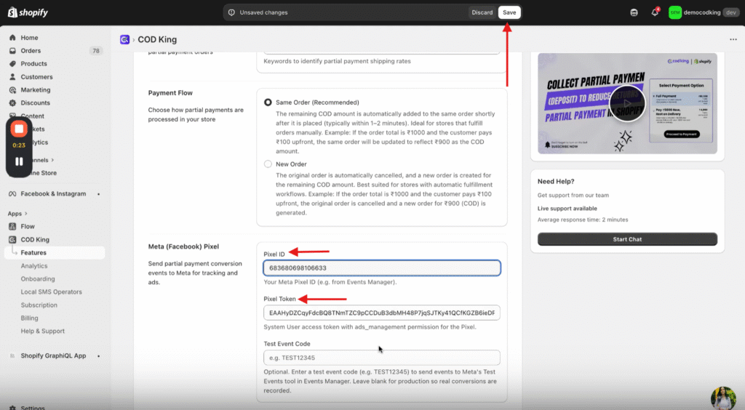Image resolution: width=745 pixels, height=410 pixels.
Task: Open the three-dot menu for COD King
Action: point(733,40)
